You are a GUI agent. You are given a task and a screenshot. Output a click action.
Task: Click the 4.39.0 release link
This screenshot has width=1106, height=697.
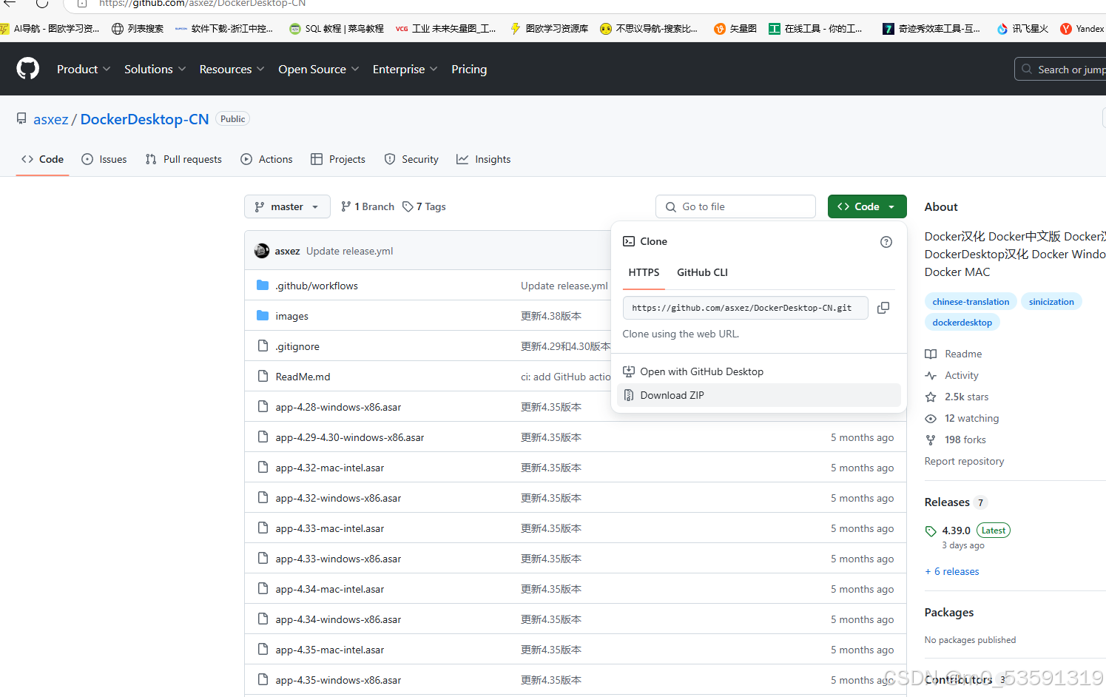(x=956, y=531)
